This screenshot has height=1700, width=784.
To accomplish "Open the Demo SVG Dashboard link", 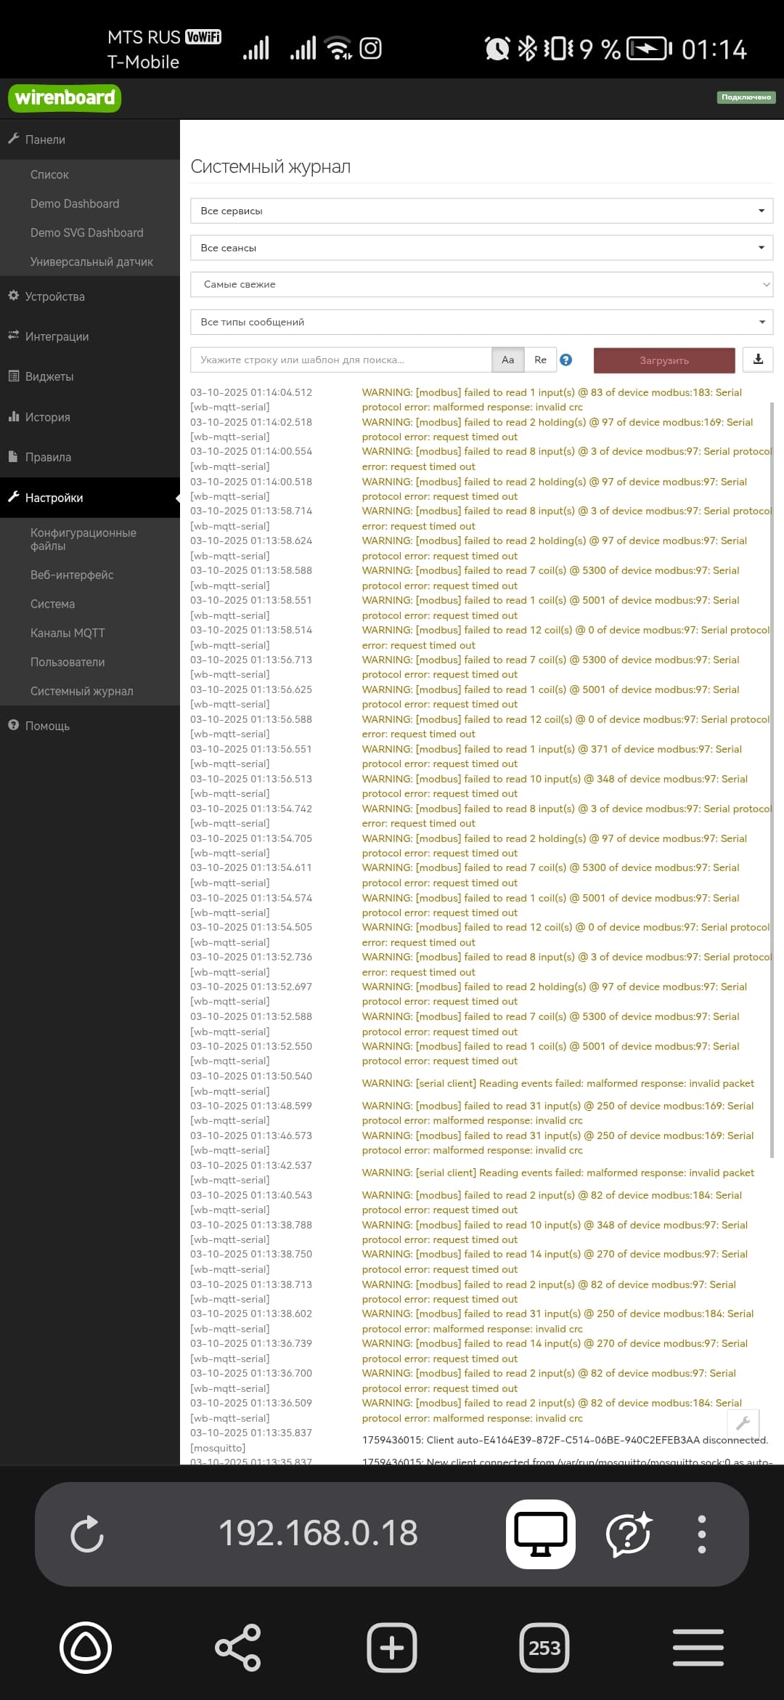I will [x=86, y=232].
